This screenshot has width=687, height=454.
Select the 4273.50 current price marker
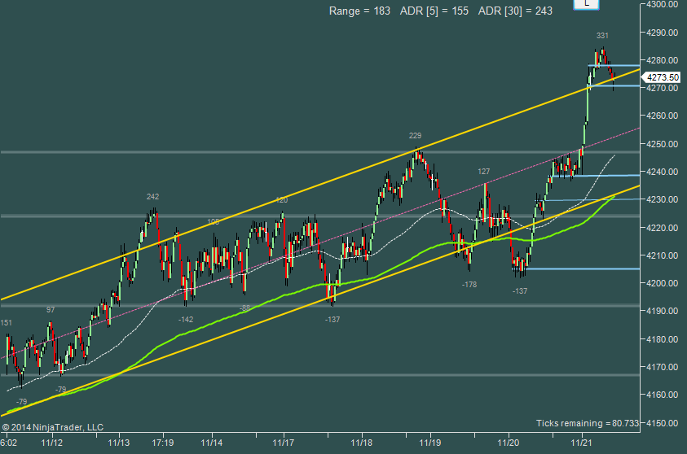[x=662, y=77]
